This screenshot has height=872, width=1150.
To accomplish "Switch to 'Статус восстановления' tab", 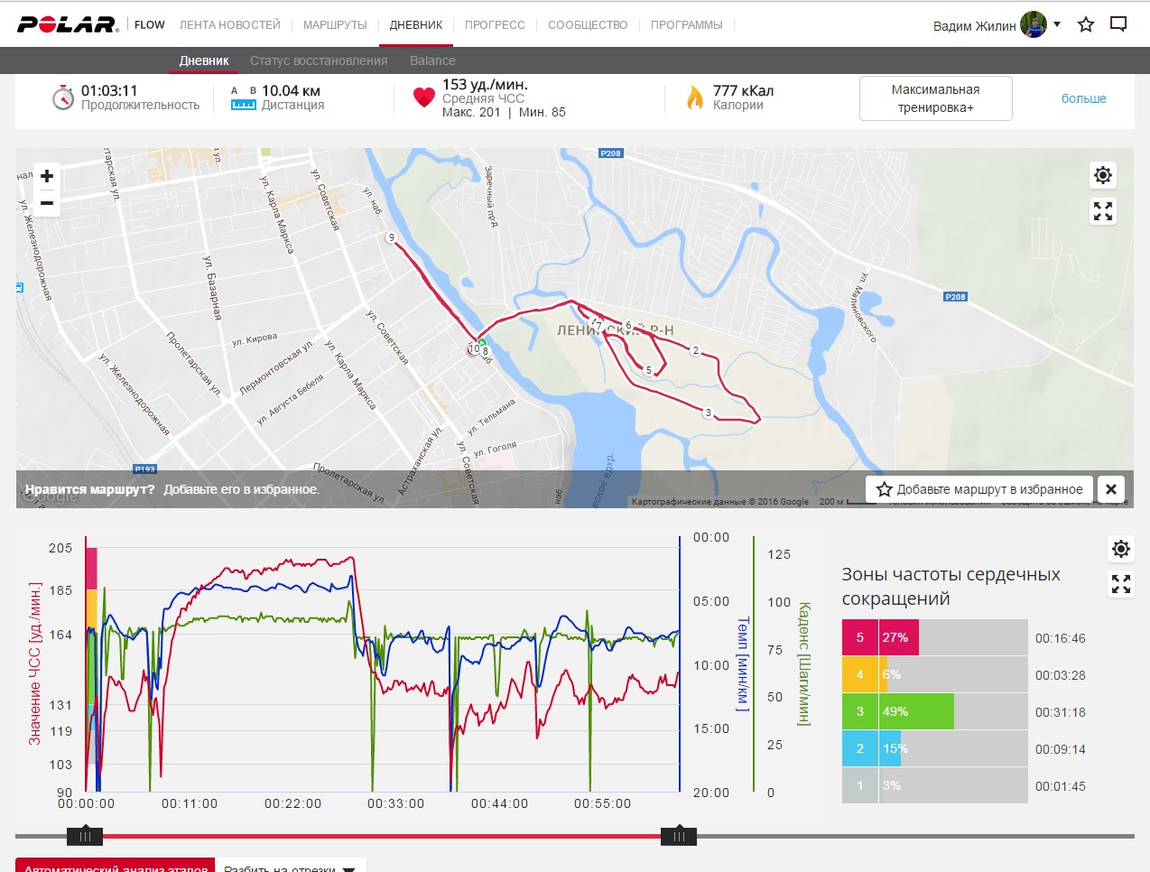I will point(319,60).
